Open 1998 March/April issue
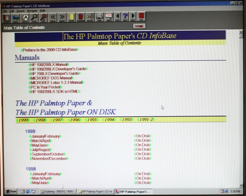The height and width of the screenshot is (196, 246). point(41,178)
